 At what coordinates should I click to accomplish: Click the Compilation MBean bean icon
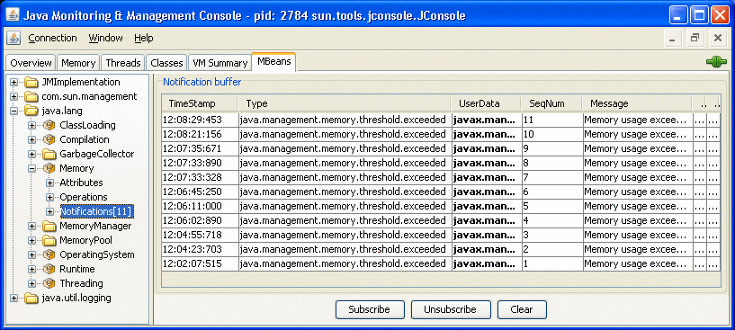tap(49, 139)
